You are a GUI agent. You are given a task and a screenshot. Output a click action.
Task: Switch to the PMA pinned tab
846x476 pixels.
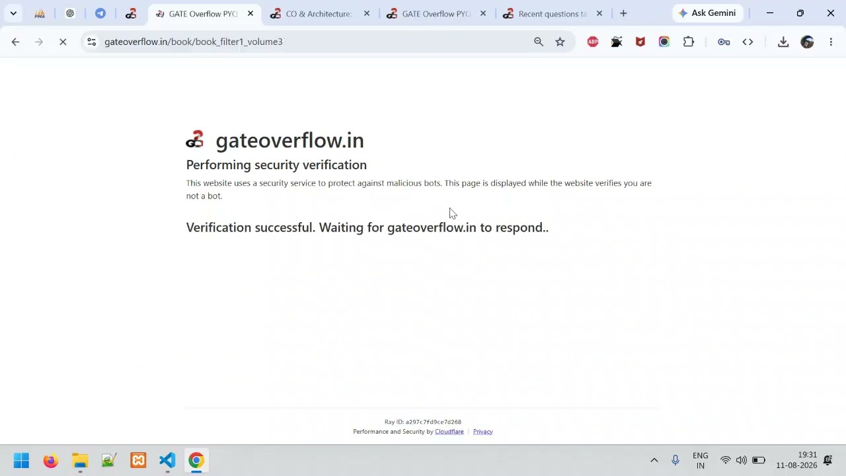click(x=40, y=13)
